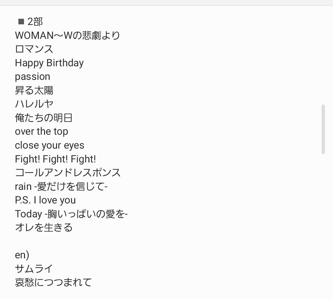333x299 pixels.
Task: Click the line "close your eyes"
Action: pyautogui.click(x=49, y=145)
